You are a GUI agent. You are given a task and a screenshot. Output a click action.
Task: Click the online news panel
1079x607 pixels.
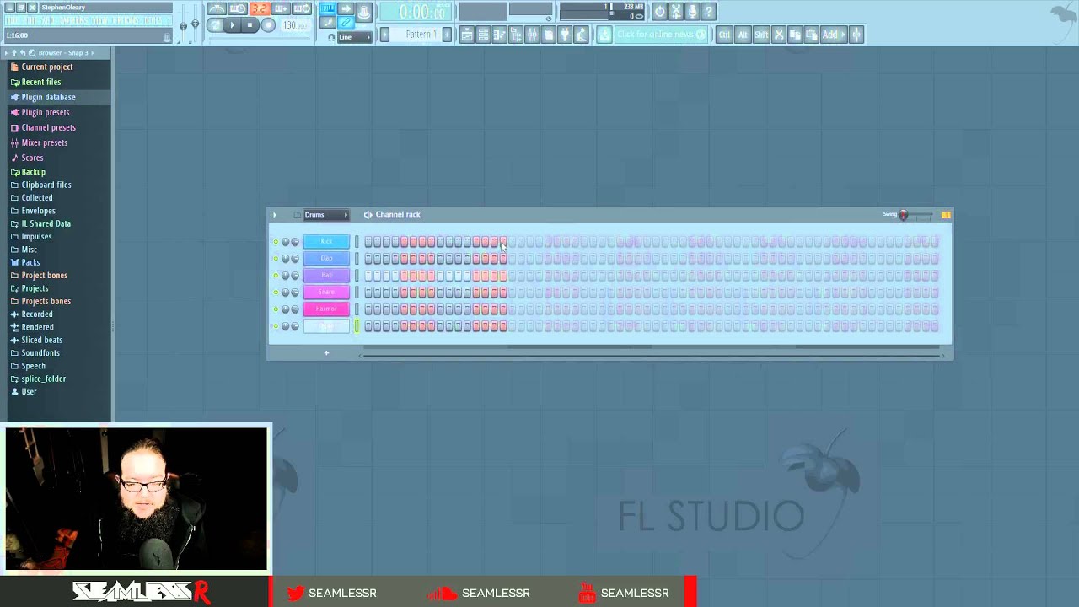pos(662,35)
